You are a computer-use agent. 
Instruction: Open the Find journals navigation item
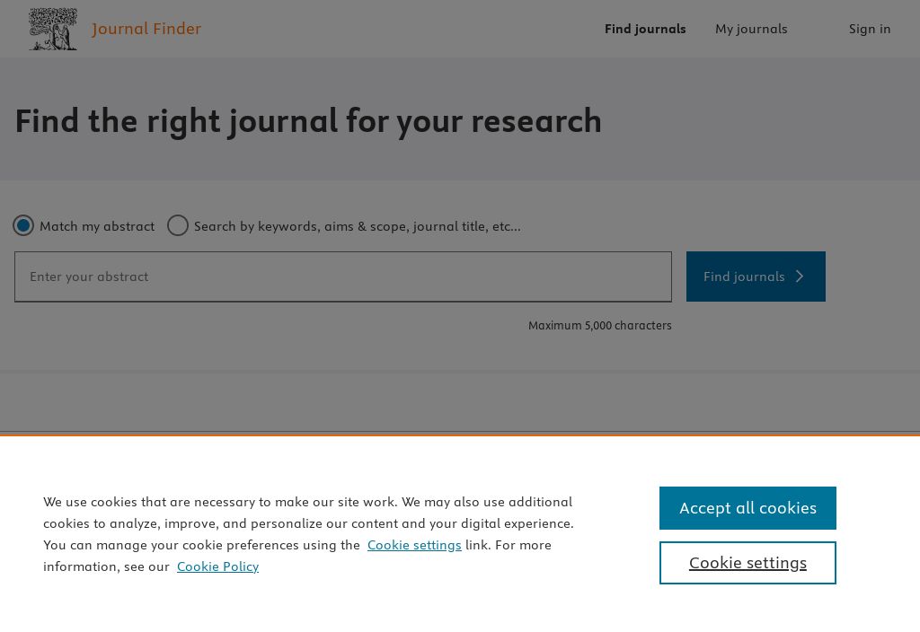645,29
